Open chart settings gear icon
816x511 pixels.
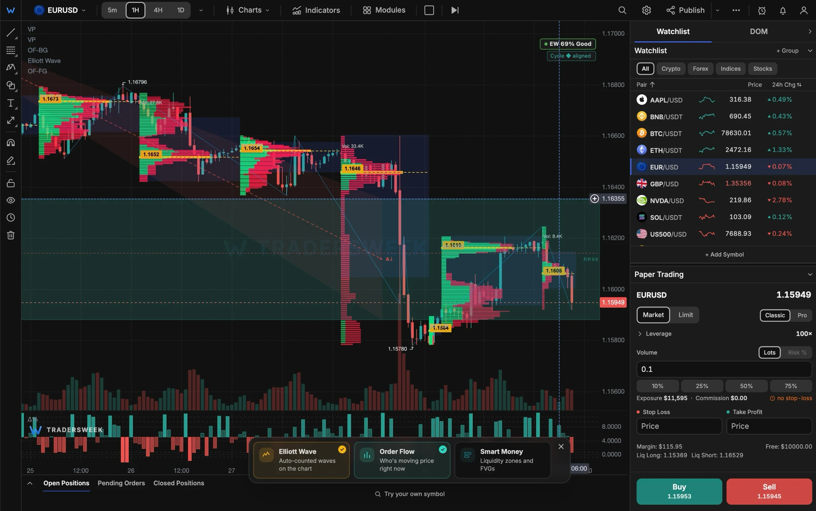[x=646, y=10]
